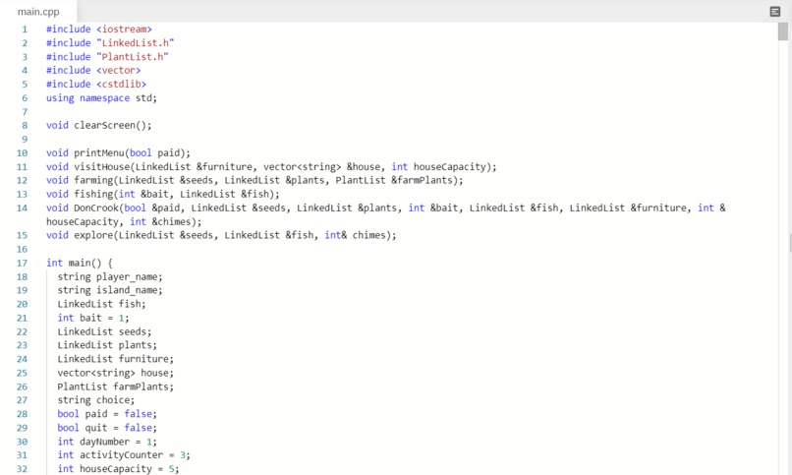Click the 'void DonCrook' declaration line
The width and height of the screenshot is (792, 475).
tap(386, 208)
